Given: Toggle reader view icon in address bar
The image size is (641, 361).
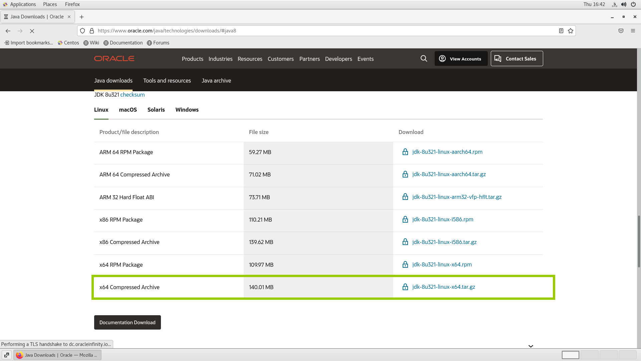Looking at the screenshot, I should tap(561, 31).
